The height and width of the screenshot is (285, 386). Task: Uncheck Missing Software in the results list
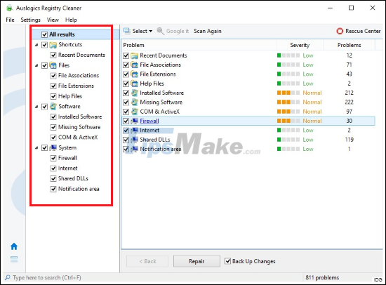[x=126, y=102]
